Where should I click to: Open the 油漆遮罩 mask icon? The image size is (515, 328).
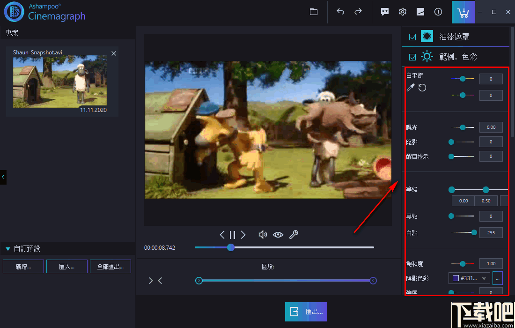coord(427,37)
